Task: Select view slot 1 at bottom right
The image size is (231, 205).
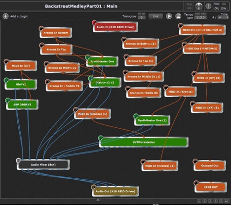Action: pos(199,201)
